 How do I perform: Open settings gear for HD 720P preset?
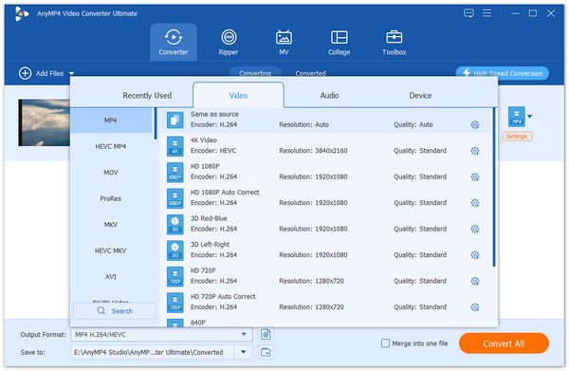475,281
